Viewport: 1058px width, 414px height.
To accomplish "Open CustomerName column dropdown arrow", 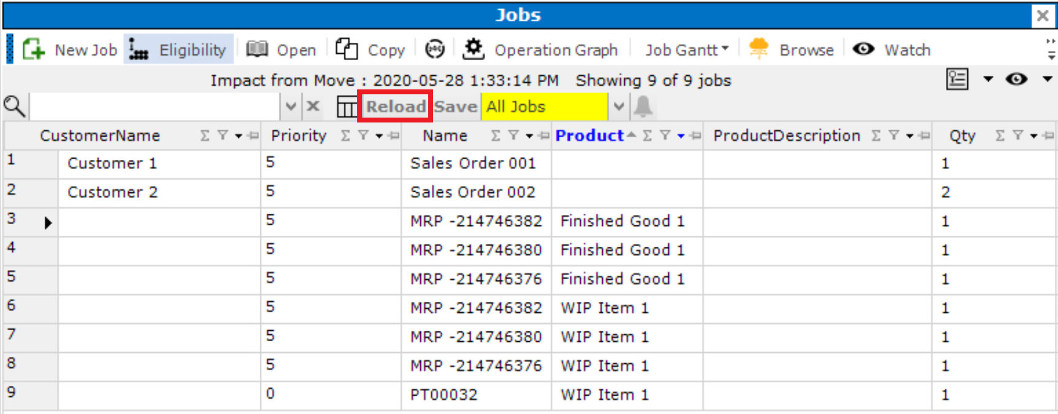I will coord(238,136).
